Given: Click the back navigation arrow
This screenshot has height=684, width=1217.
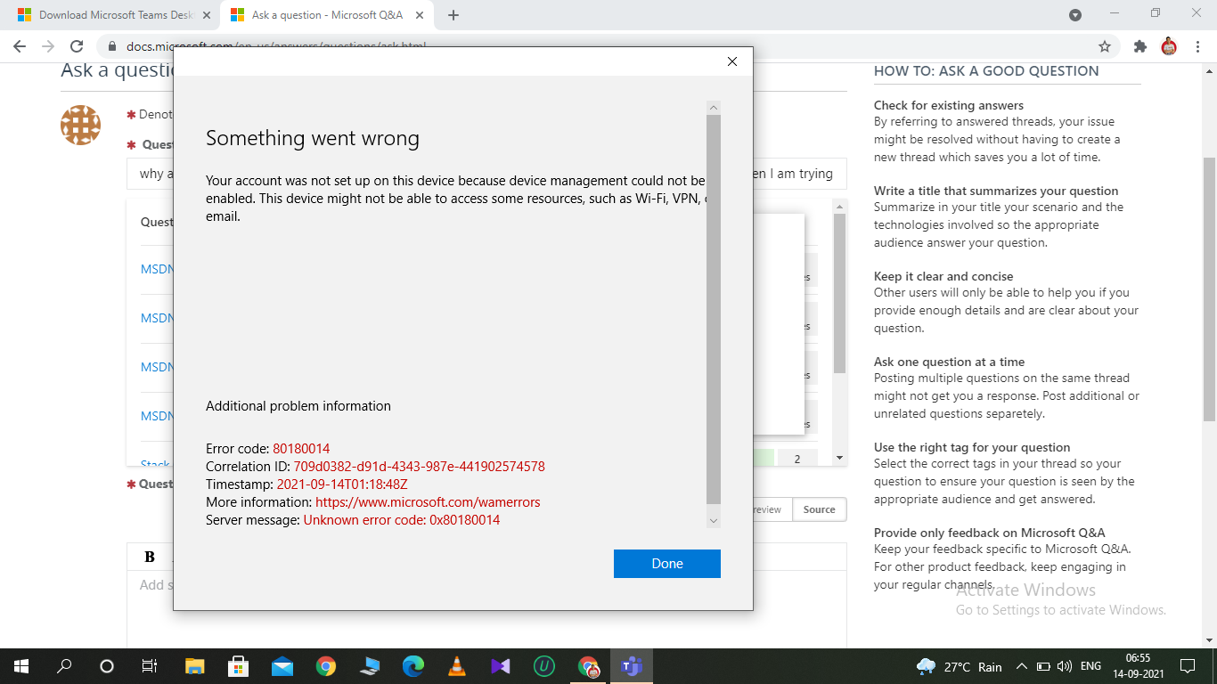Looking at the screenshot, I should point(18,45).
